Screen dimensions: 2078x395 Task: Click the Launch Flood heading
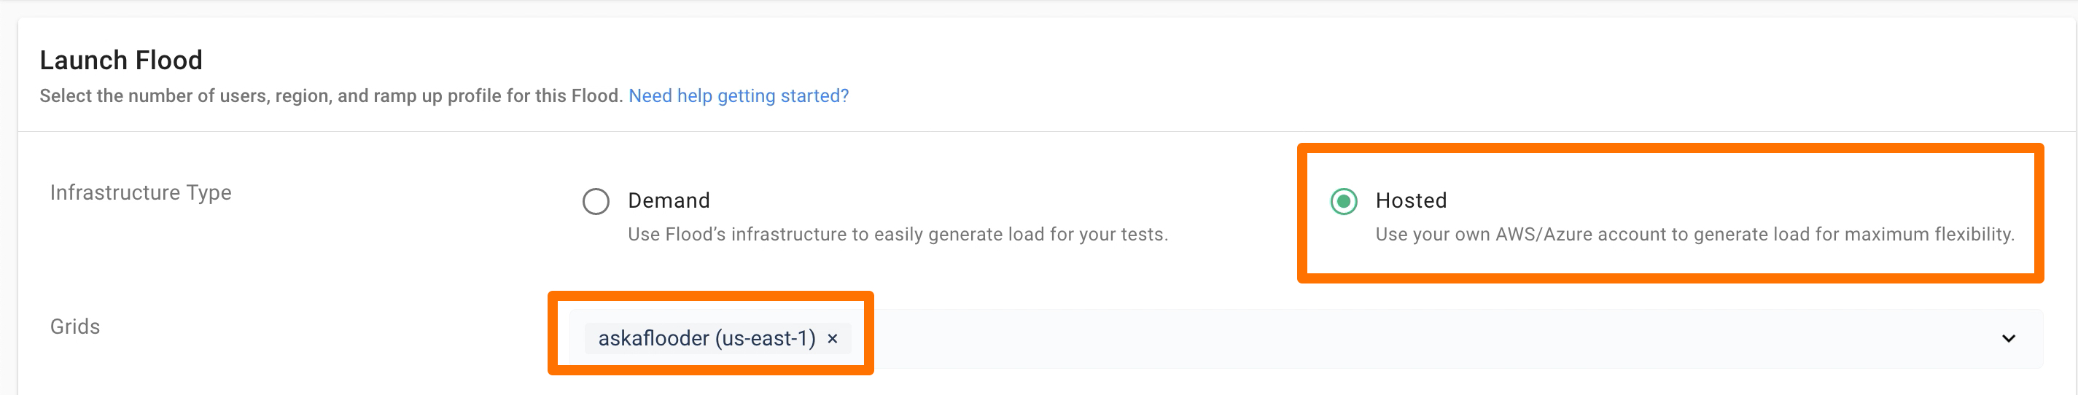tap(121, 60)
